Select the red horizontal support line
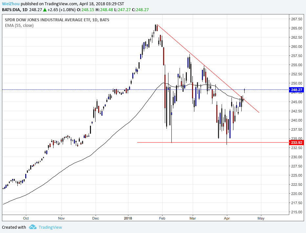The height and width of the screenshot is (233, 306). (213, 143)
